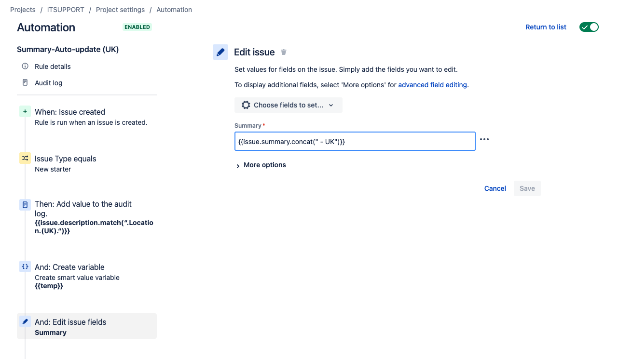
Task: Click the curly braces Create variable icon
Action: pos(25,266)
